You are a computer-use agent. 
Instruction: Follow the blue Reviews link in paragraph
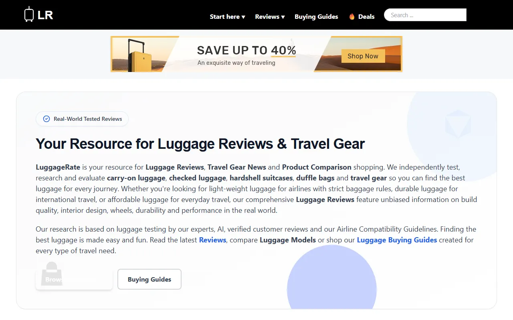213,240
